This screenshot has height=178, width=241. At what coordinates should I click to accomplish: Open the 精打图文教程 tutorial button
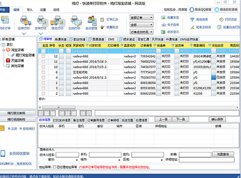pos(18,113)
